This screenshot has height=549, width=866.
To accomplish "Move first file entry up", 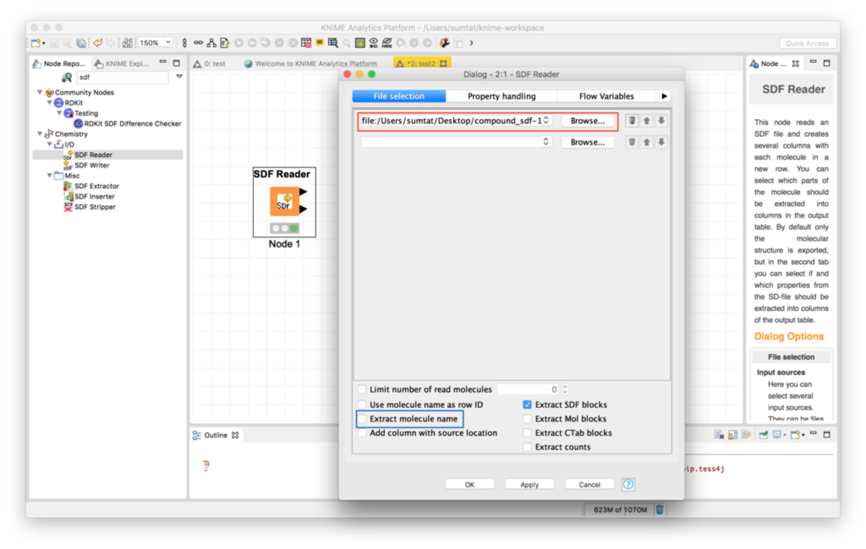I will pyautogui.click(x=646, y=120).
